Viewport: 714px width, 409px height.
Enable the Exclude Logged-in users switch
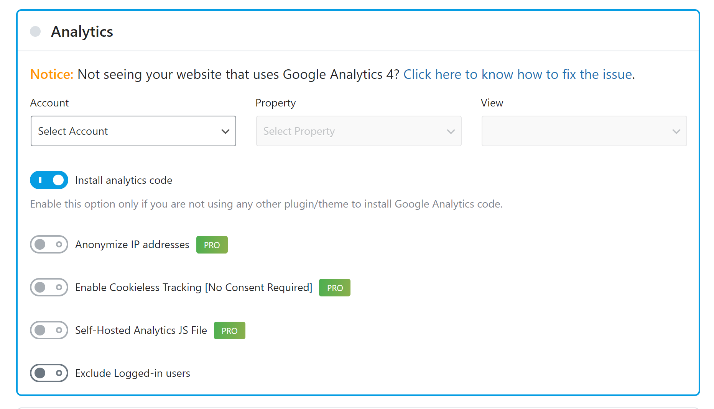coord(49,373)
